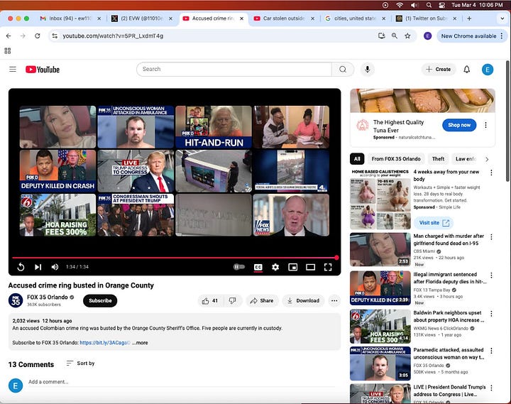Open the account avatar menu
This screenshot has width=511, height=404.
(487, 70)
